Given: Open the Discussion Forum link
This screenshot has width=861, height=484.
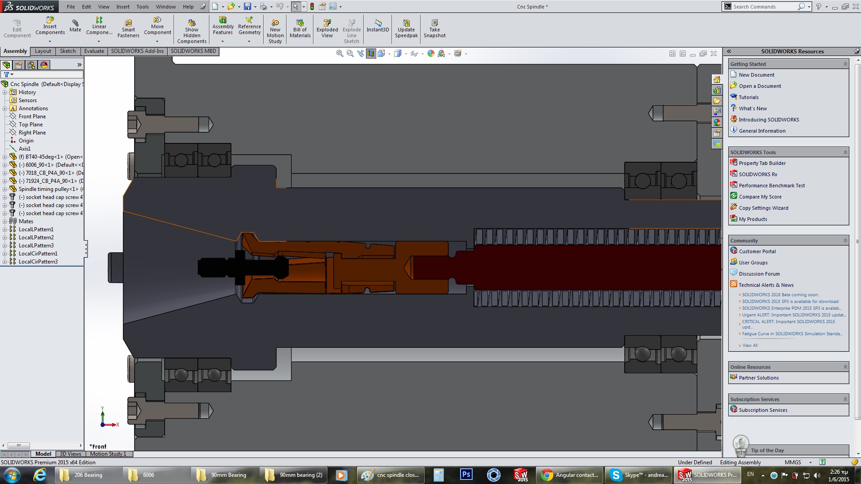Looking at the screenshot, I should tap(759, 274).
